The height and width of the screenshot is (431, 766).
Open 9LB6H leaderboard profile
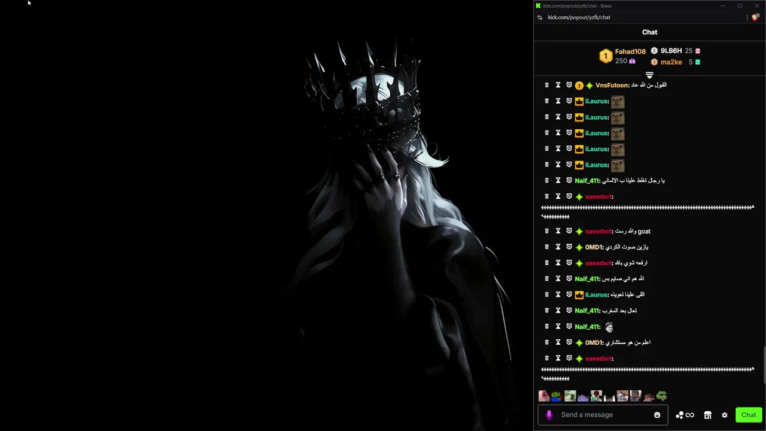pos(671,51)
